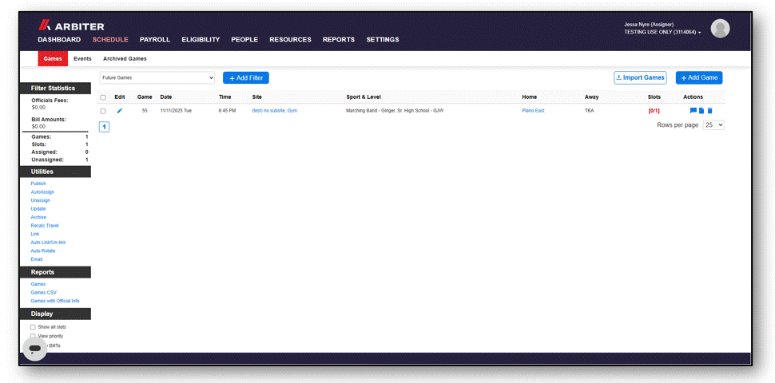
Task: Sort by the Time column header
Action: pos(225,97)
